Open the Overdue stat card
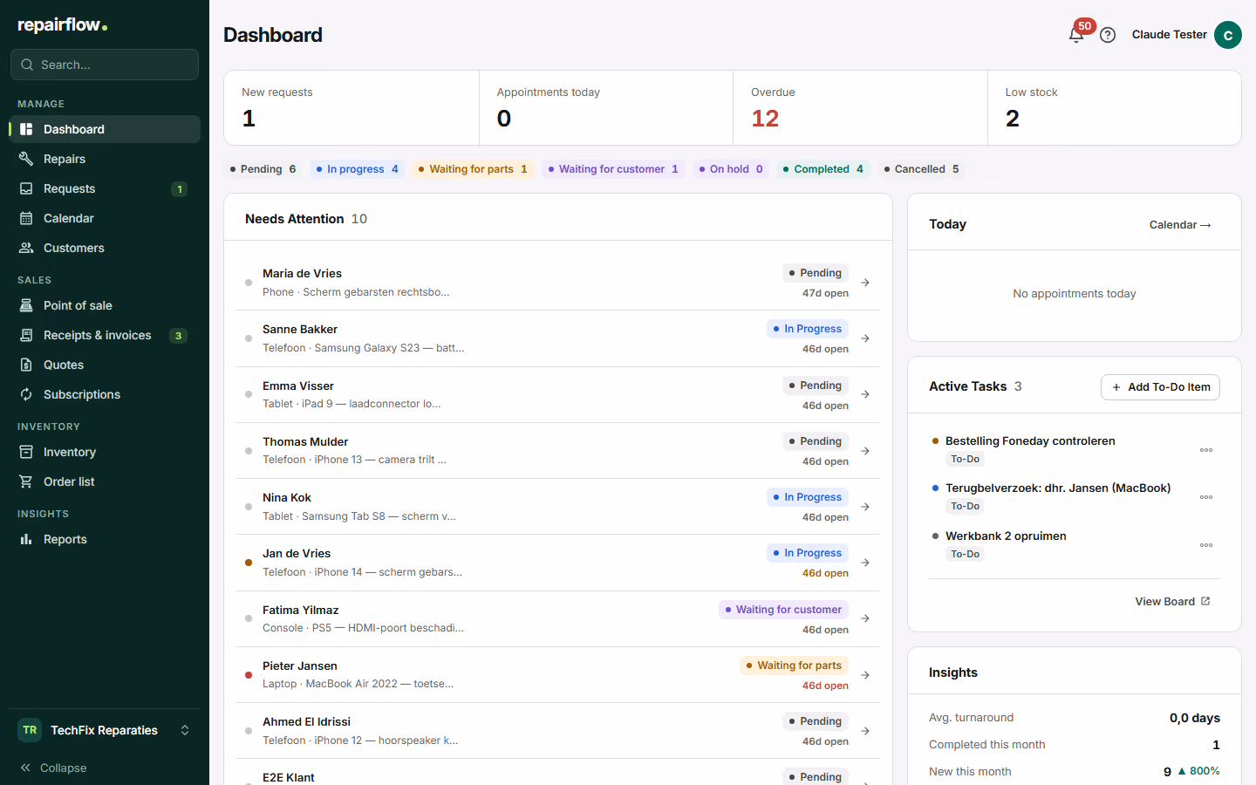Viewport: 1256px width, 785px height. coord(860,108)
